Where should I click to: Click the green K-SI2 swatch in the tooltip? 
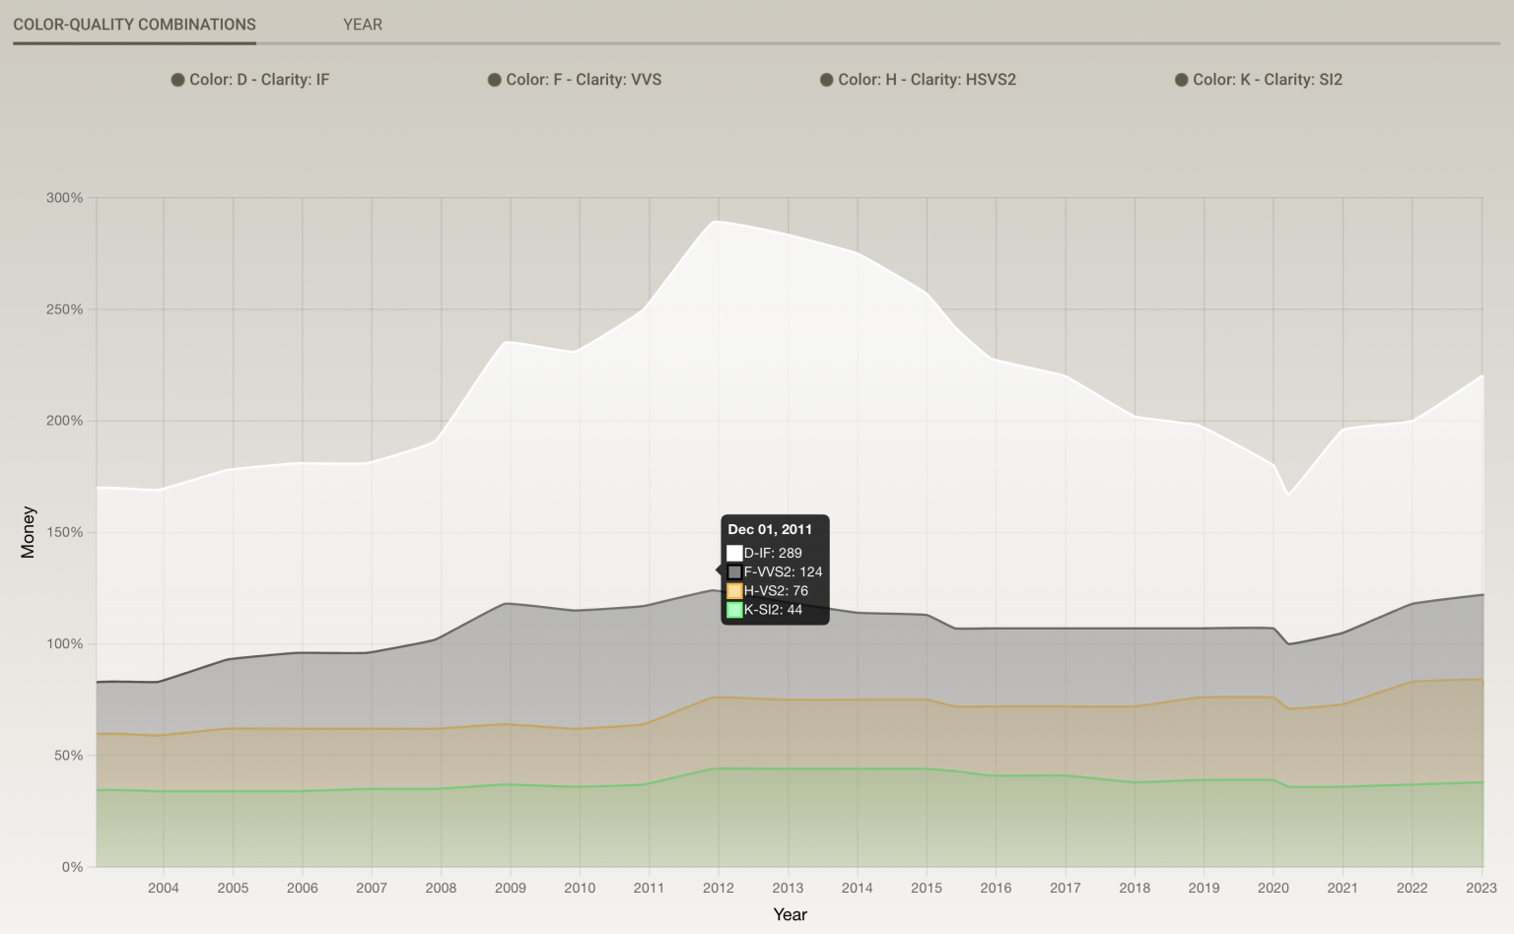tap(734, 610)
